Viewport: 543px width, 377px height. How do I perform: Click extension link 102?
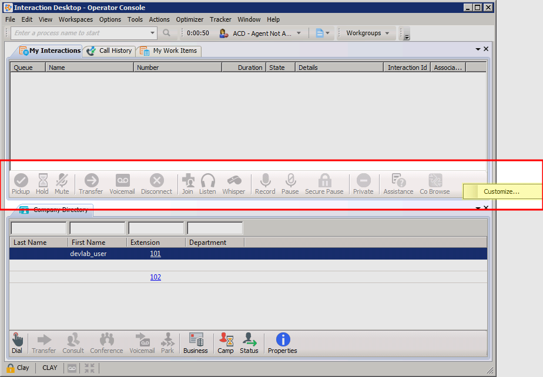point(155,277)
